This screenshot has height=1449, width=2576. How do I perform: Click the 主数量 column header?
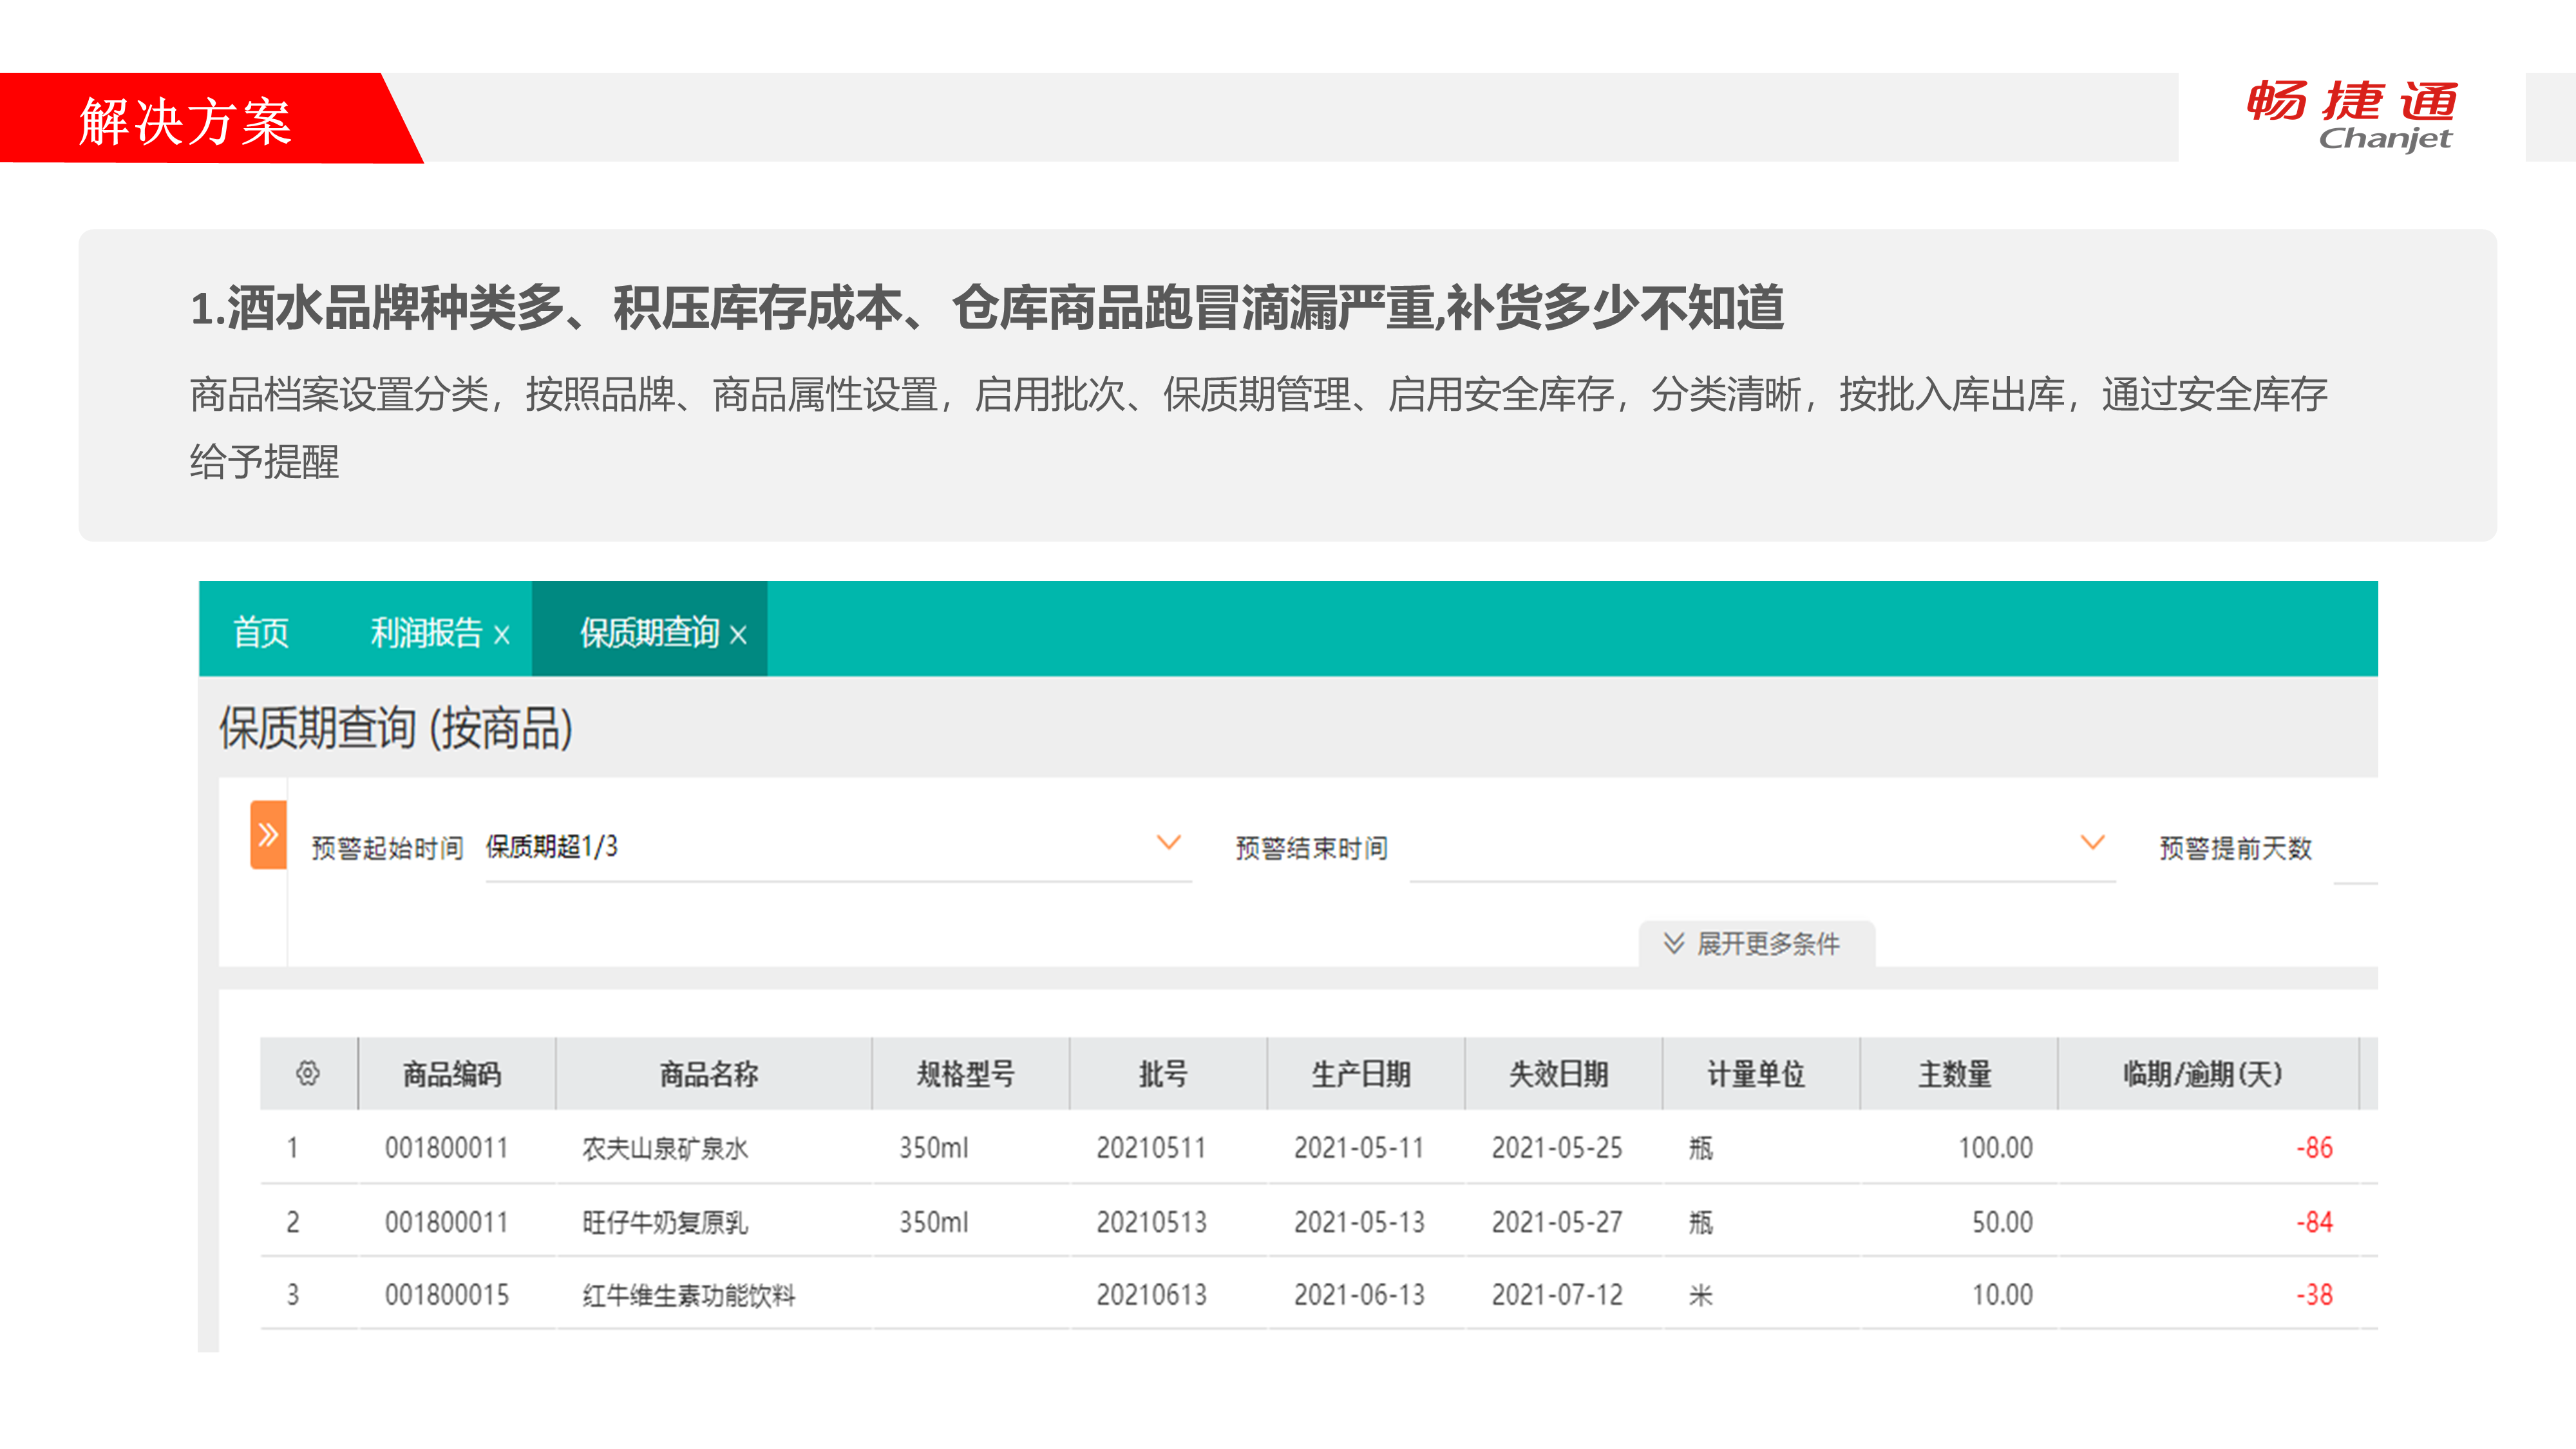1954,1074
